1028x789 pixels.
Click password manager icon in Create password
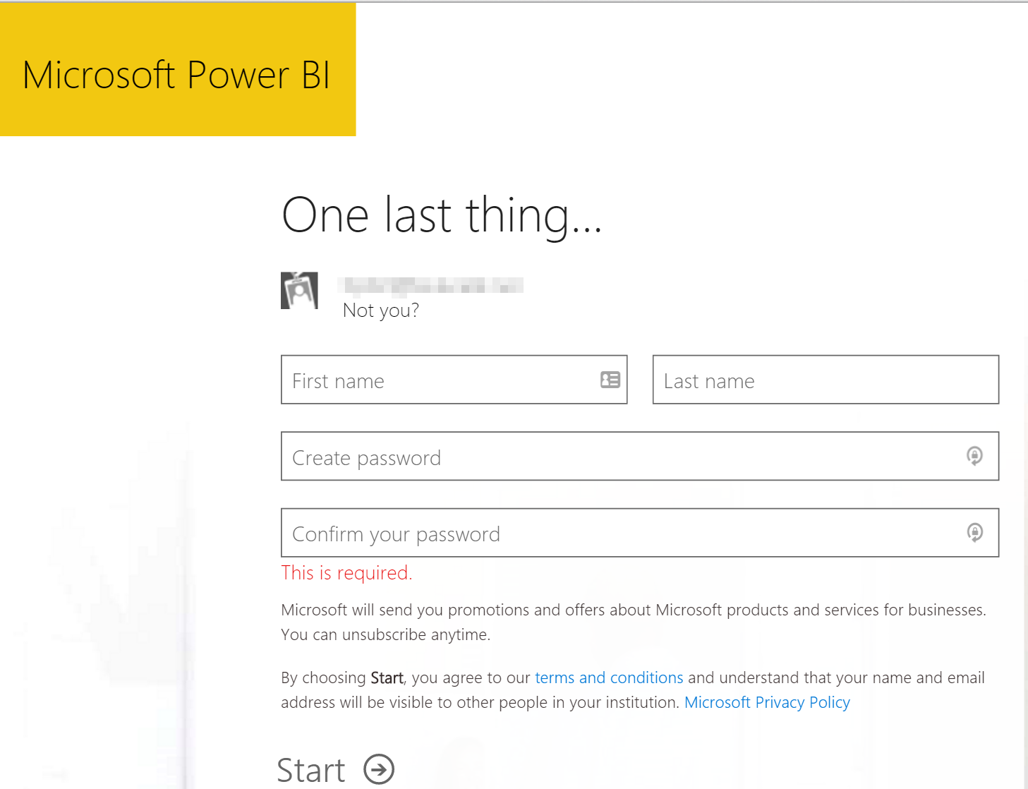point(974,456)
